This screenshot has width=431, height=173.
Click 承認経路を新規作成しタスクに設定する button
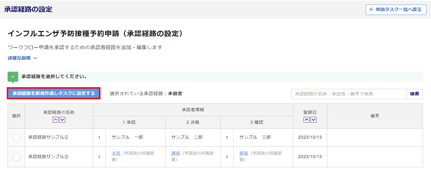coord(54,94)
